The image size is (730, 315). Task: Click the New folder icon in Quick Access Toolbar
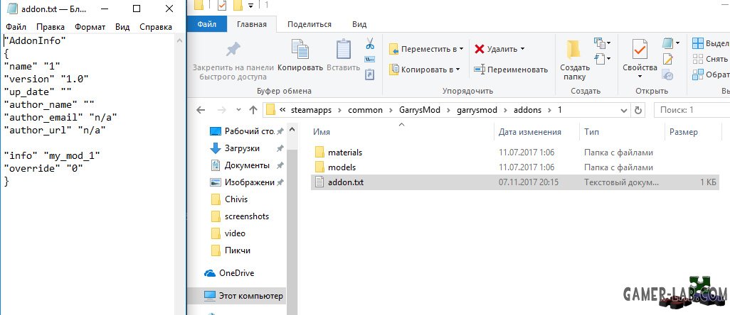point(238,5)
